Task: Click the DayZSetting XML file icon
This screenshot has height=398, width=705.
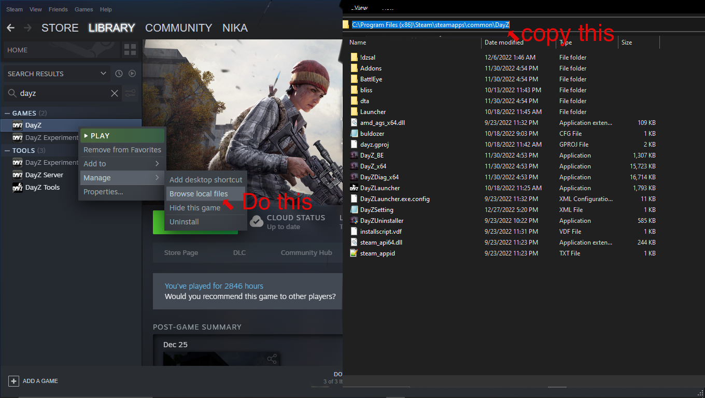Action: [354, 210]
